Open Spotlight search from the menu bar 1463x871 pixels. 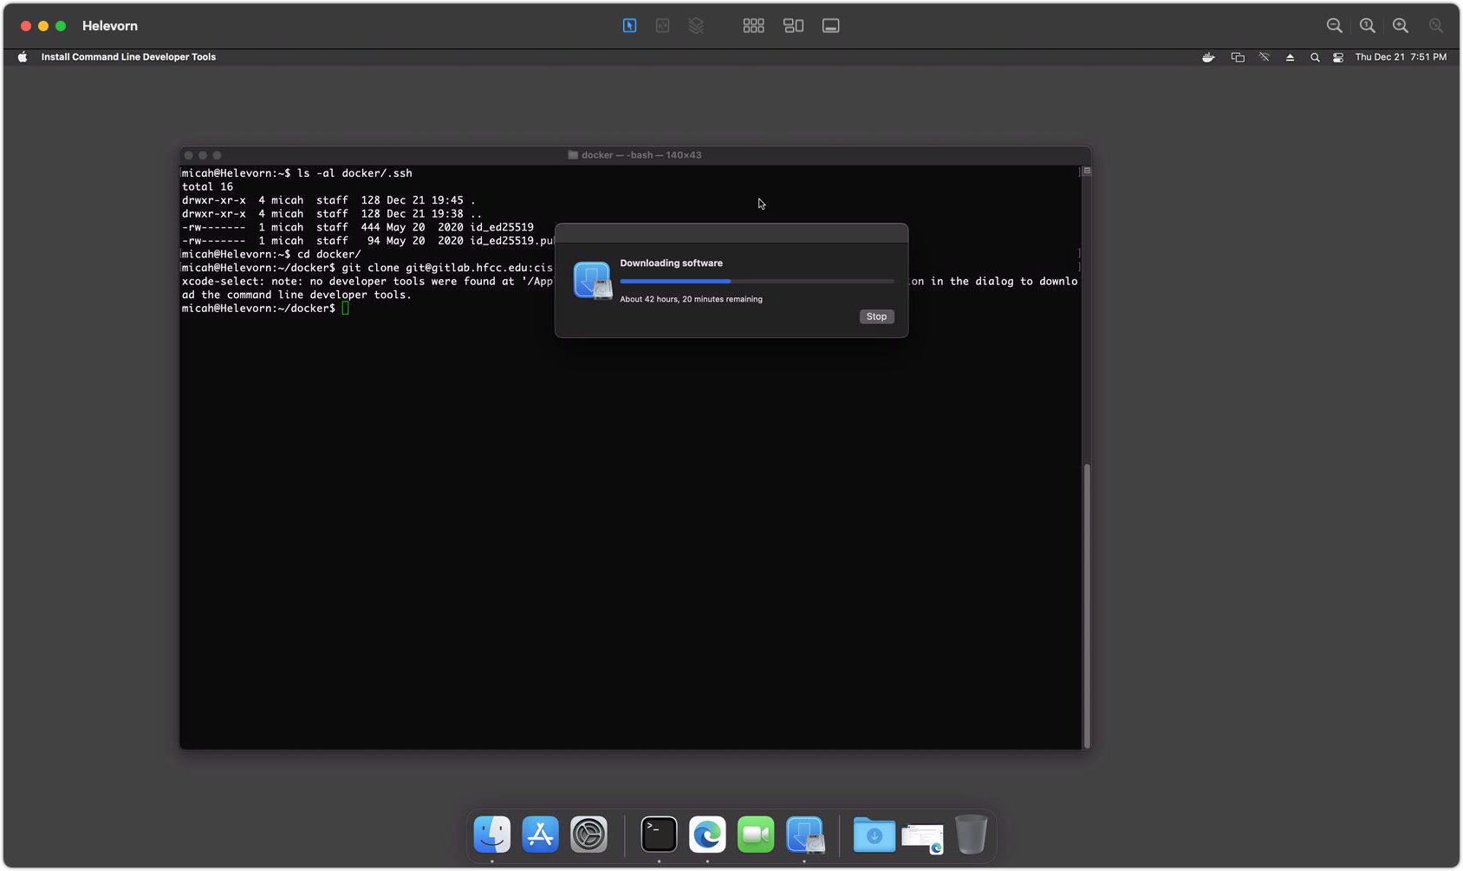pyautogui.click(x=1315, y=57)
